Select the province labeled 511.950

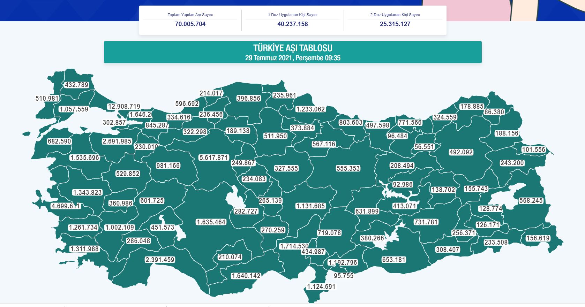tap(276, 136)
